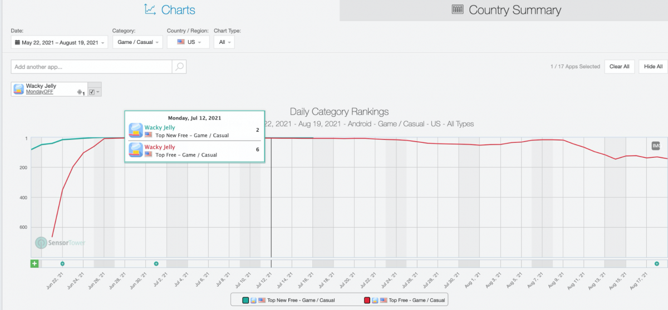Click the Country Summary grid icon
The image size is (668, 310).
point(458,9)
